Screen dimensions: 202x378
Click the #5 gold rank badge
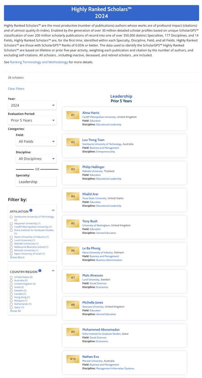click(x=73, y=223)
